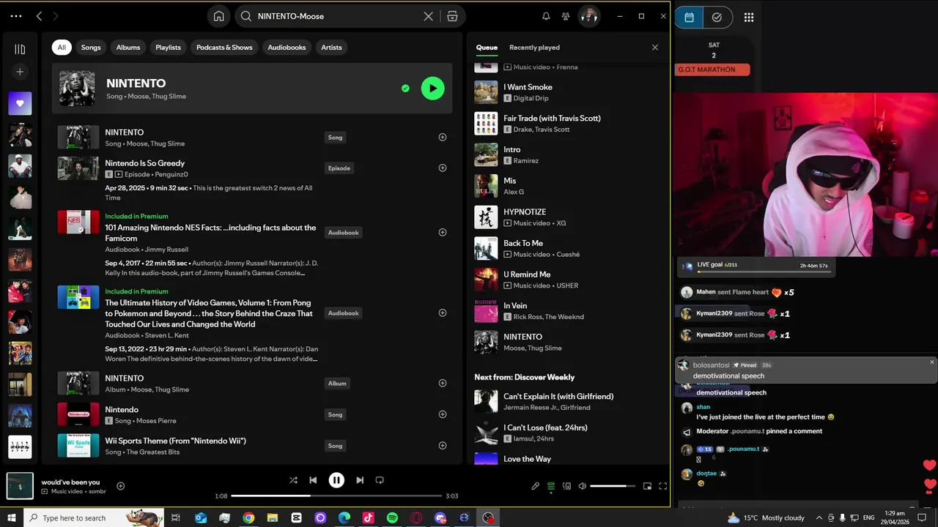Create a new playlist with plus icon
The height and width of the screenshot is (527, 938).
[20, 72]
